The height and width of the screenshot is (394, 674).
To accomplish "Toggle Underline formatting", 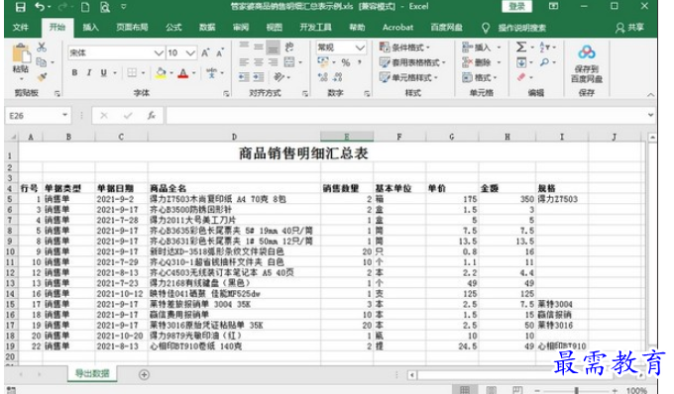I will pyautogui.click(x=104, y=73).
